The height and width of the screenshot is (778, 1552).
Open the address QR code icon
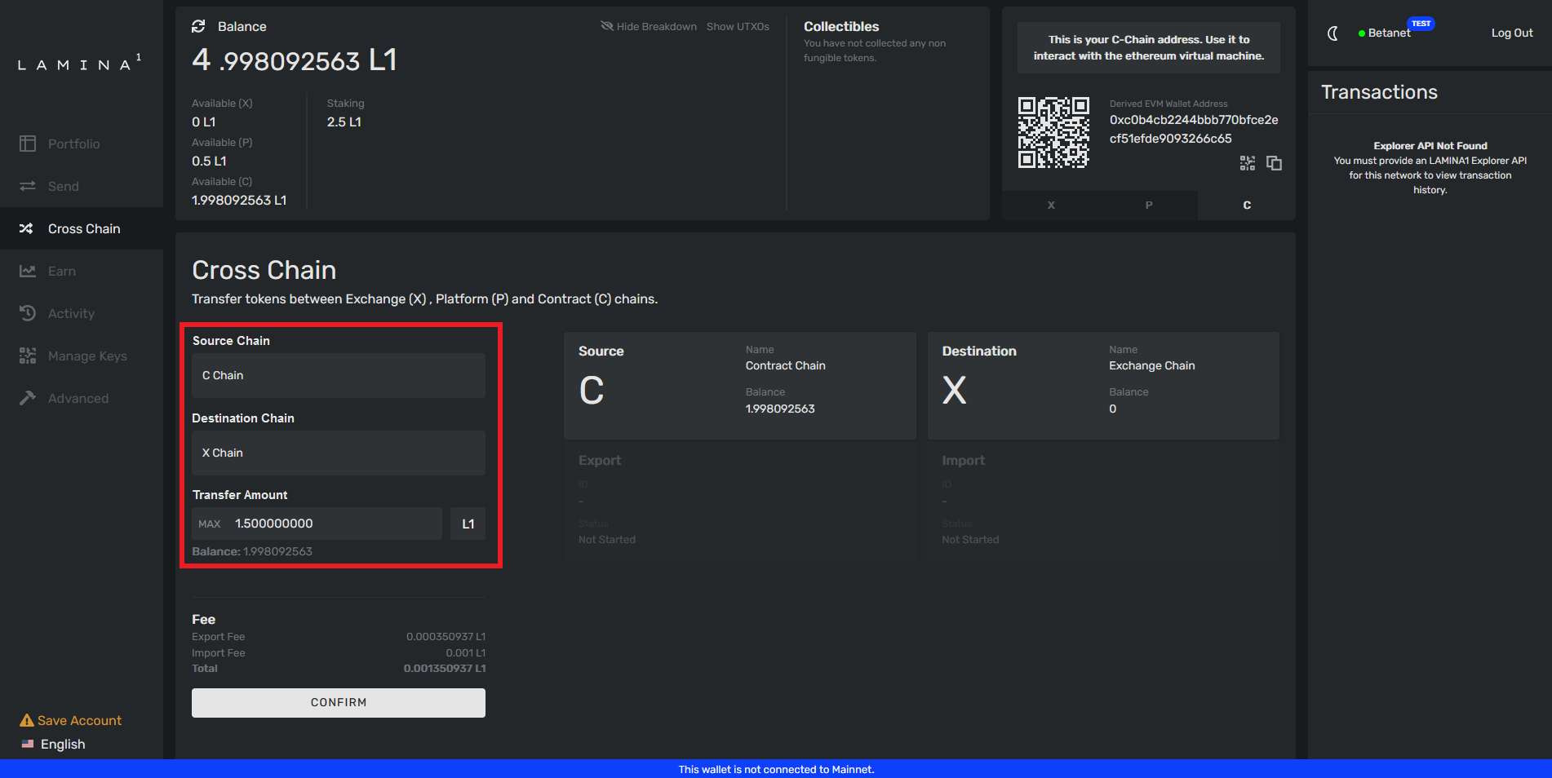1247,163
